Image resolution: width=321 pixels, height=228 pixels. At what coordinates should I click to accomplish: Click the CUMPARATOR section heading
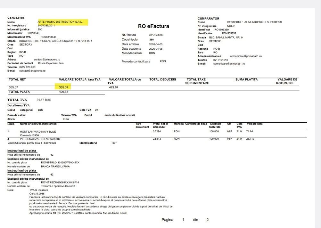209,19
